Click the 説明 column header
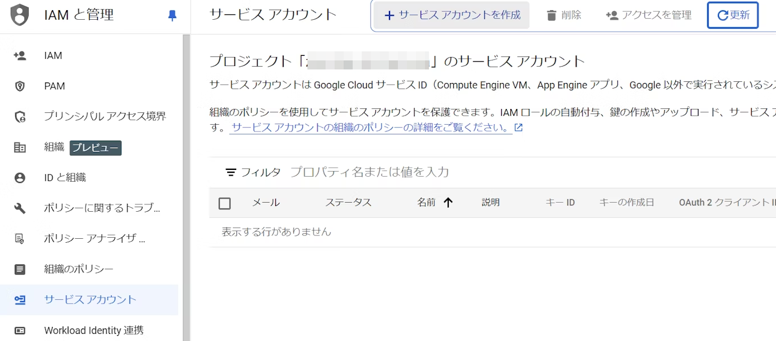 pos(491,203)
